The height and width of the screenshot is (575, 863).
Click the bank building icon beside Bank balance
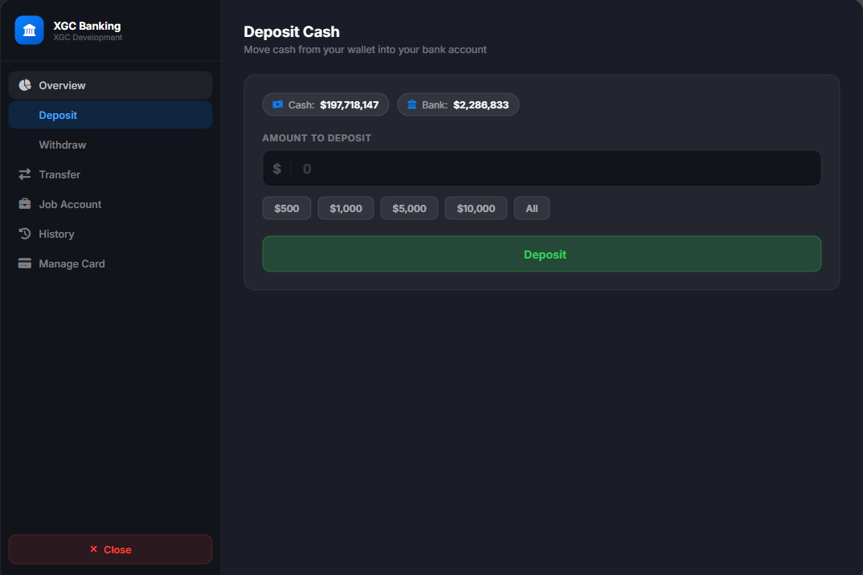pos(411,104)
